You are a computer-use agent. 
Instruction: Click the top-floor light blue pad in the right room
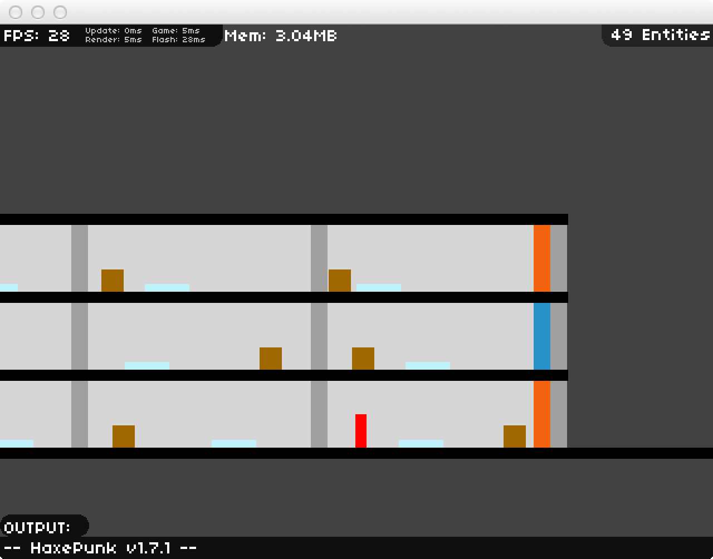coord(379,288)
